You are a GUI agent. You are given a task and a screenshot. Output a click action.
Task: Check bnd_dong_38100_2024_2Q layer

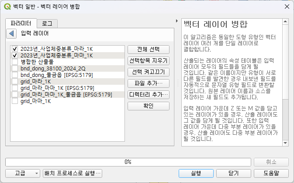click(15, 68)
